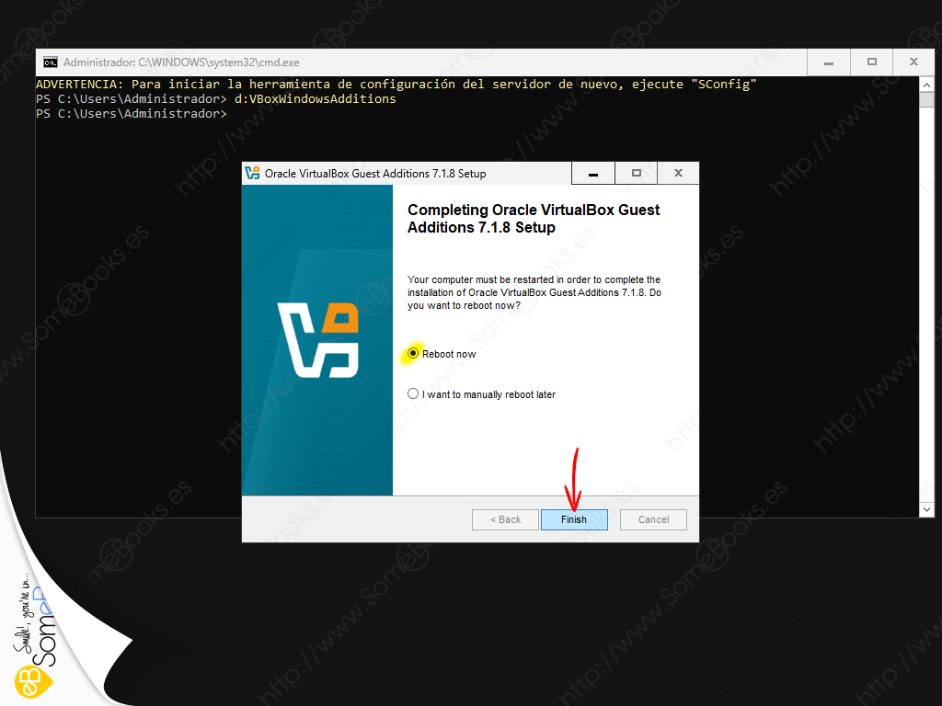The height and width of the screenshot is (706, 942).
Task: Close the Administrador cmd.exe window
Action: click(x=913, y=63)
